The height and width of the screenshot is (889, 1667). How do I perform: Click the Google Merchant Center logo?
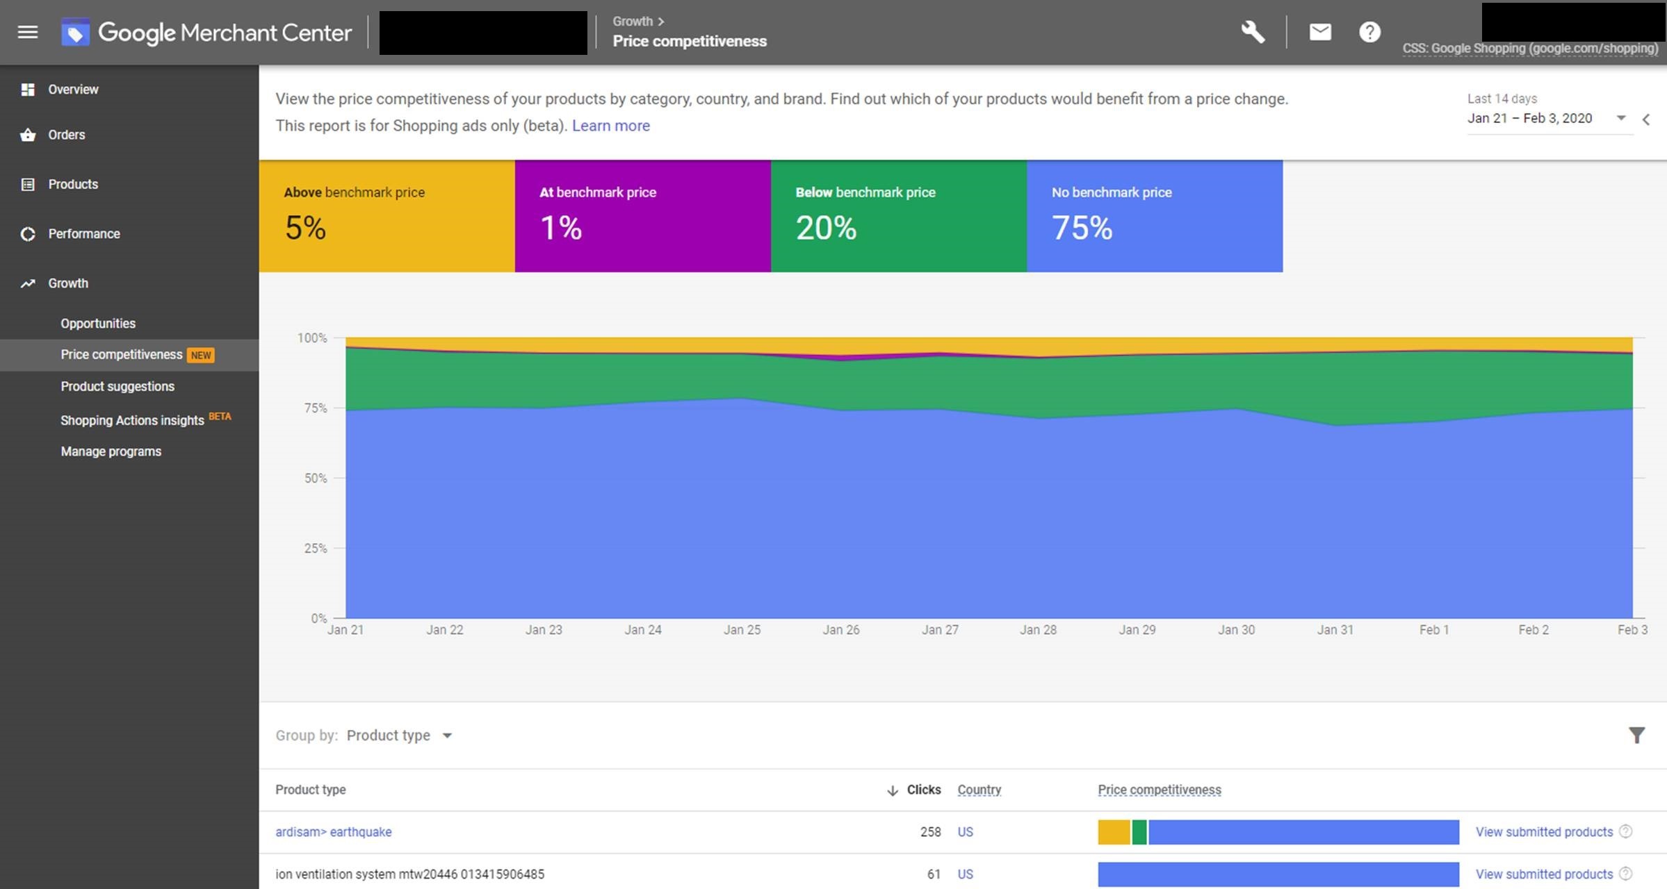click(x=206, y=32)
